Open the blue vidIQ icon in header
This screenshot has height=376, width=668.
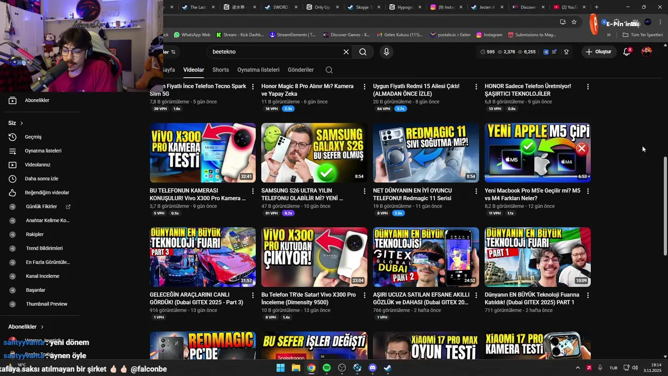[546, 52]
